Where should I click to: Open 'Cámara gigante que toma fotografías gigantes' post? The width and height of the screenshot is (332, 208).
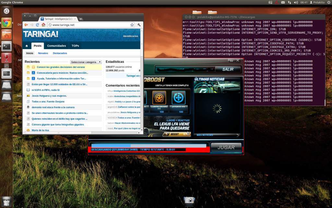[58, 124]
